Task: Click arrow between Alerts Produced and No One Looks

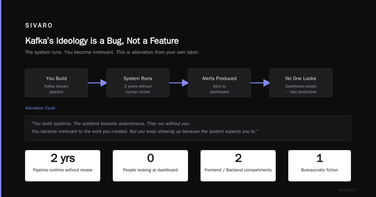Action: click(x=260, y=83)
